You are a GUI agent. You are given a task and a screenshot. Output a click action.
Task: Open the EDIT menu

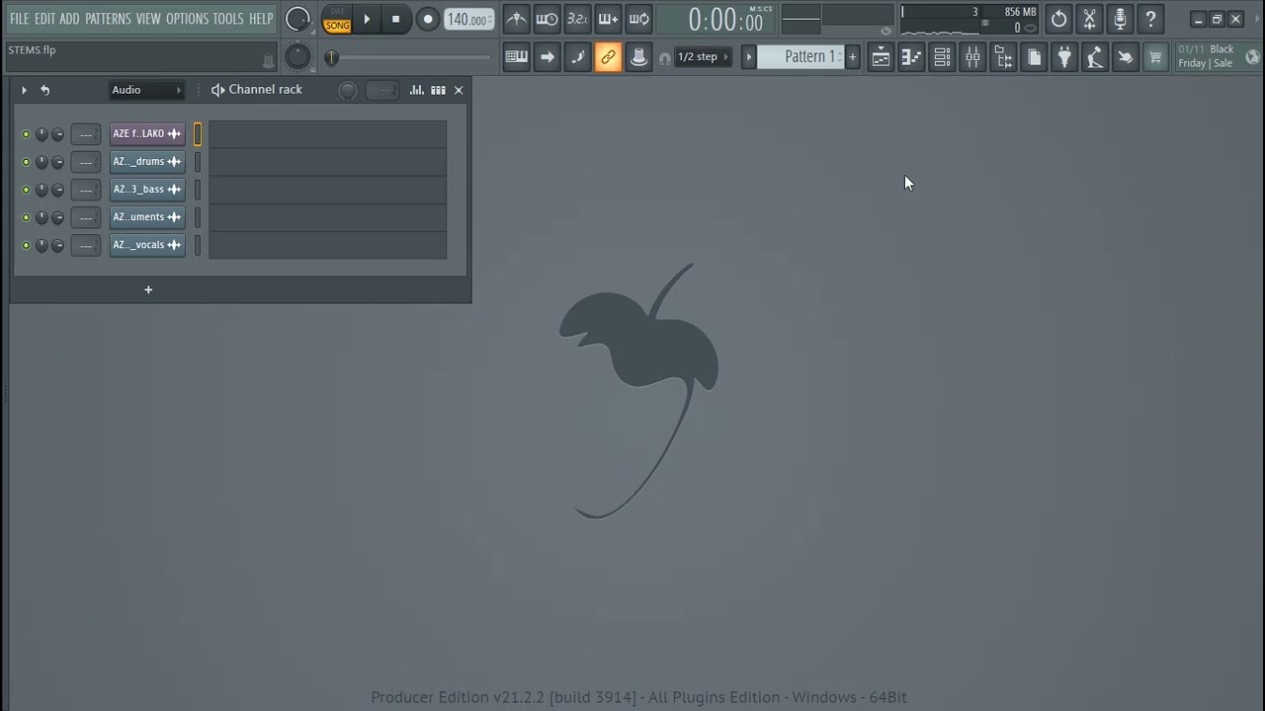tap(45, 19)
